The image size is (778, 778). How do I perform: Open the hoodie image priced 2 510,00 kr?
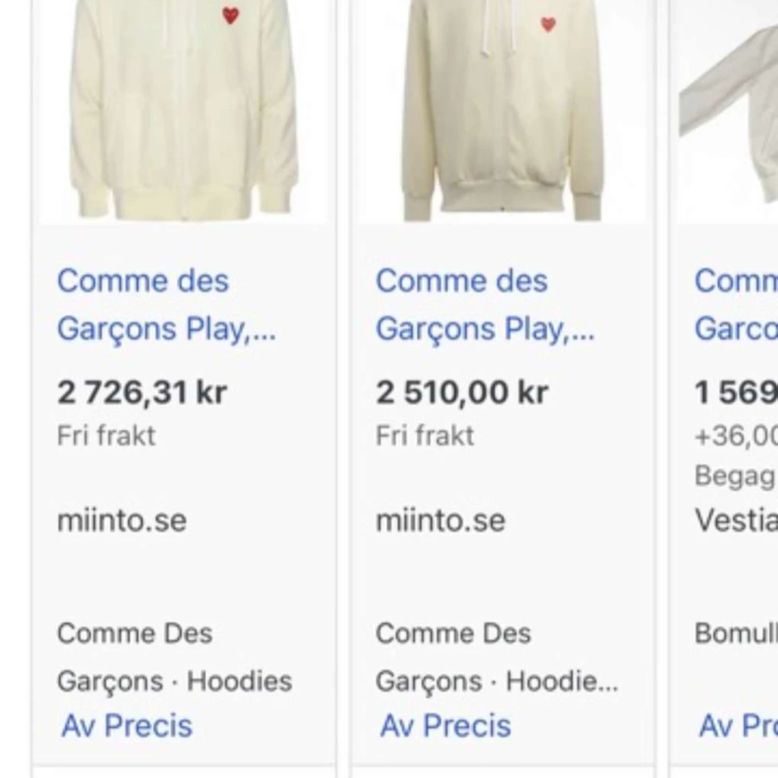click(503, 111)
